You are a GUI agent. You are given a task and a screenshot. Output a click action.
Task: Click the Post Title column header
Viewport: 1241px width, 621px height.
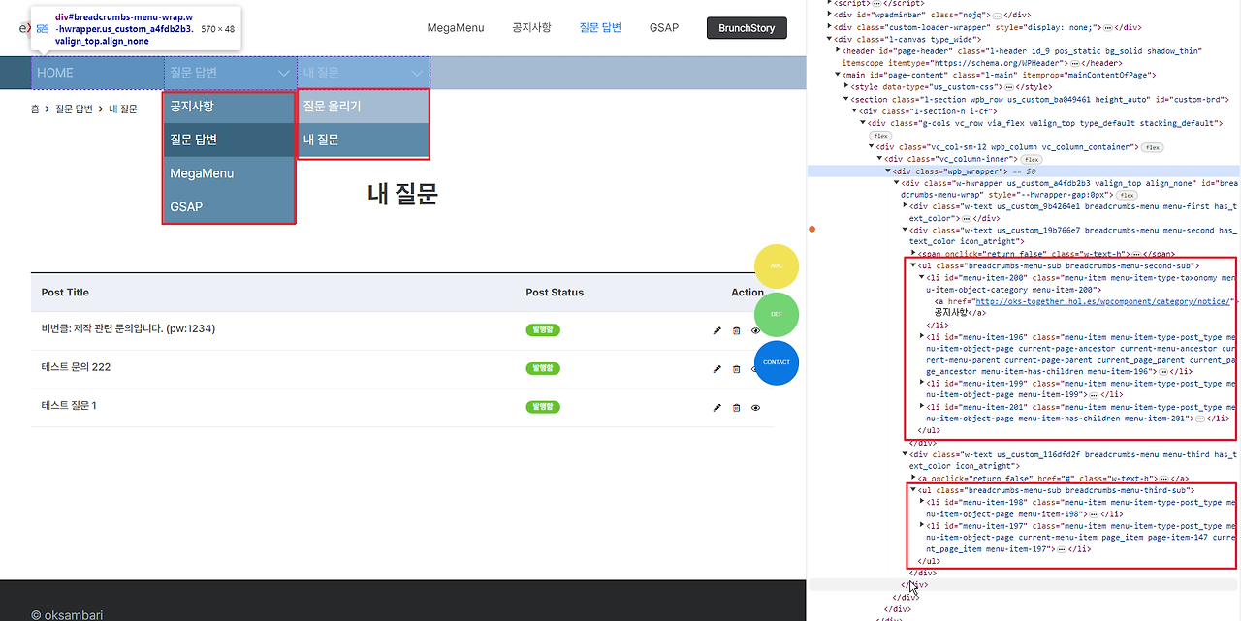click(65, 293)
